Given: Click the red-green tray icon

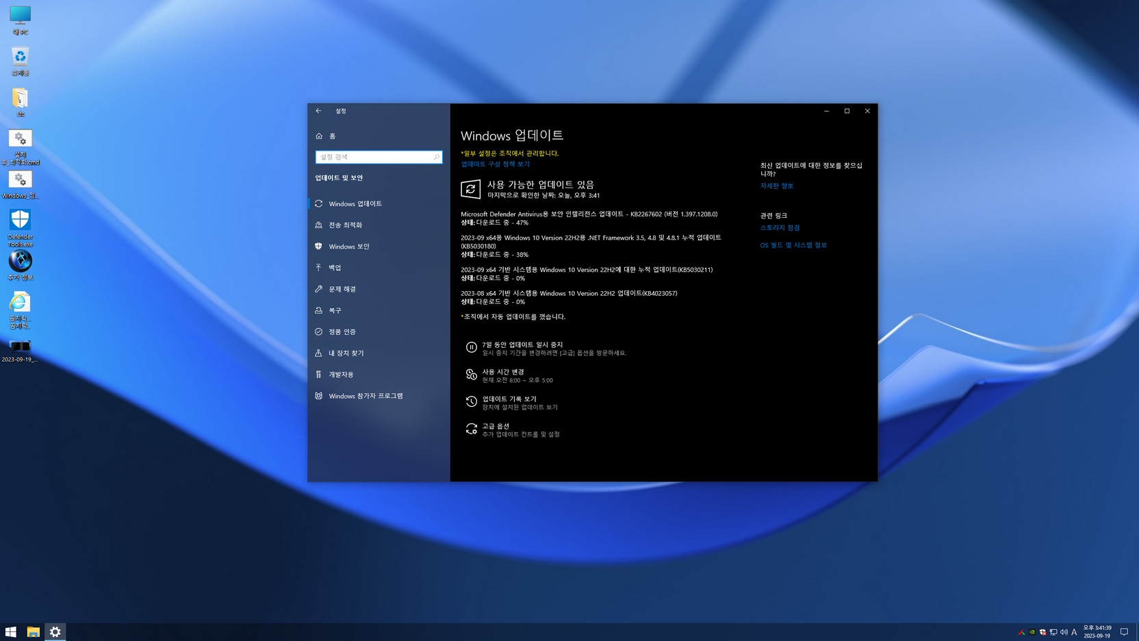Looking at the screenshot, I should pyautogui.click(x=1021, y=632).
